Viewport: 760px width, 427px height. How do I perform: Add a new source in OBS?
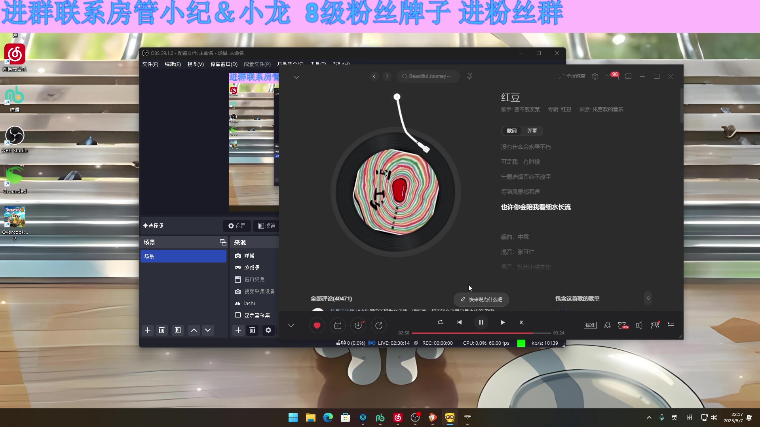click(238, 330)
